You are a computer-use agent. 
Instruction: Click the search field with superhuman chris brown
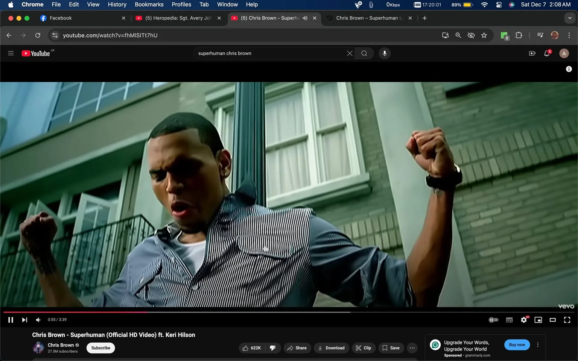click(x=270, y=53)
